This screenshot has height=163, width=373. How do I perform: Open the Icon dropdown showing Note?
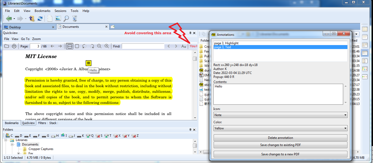coord(280,115)
